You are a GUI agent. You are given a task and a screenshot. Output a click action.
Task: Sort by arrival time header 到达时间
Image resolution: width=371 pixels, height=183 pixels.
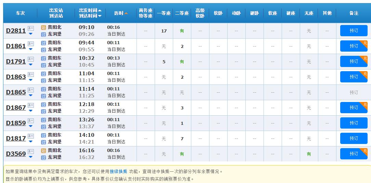pos(90,16)
